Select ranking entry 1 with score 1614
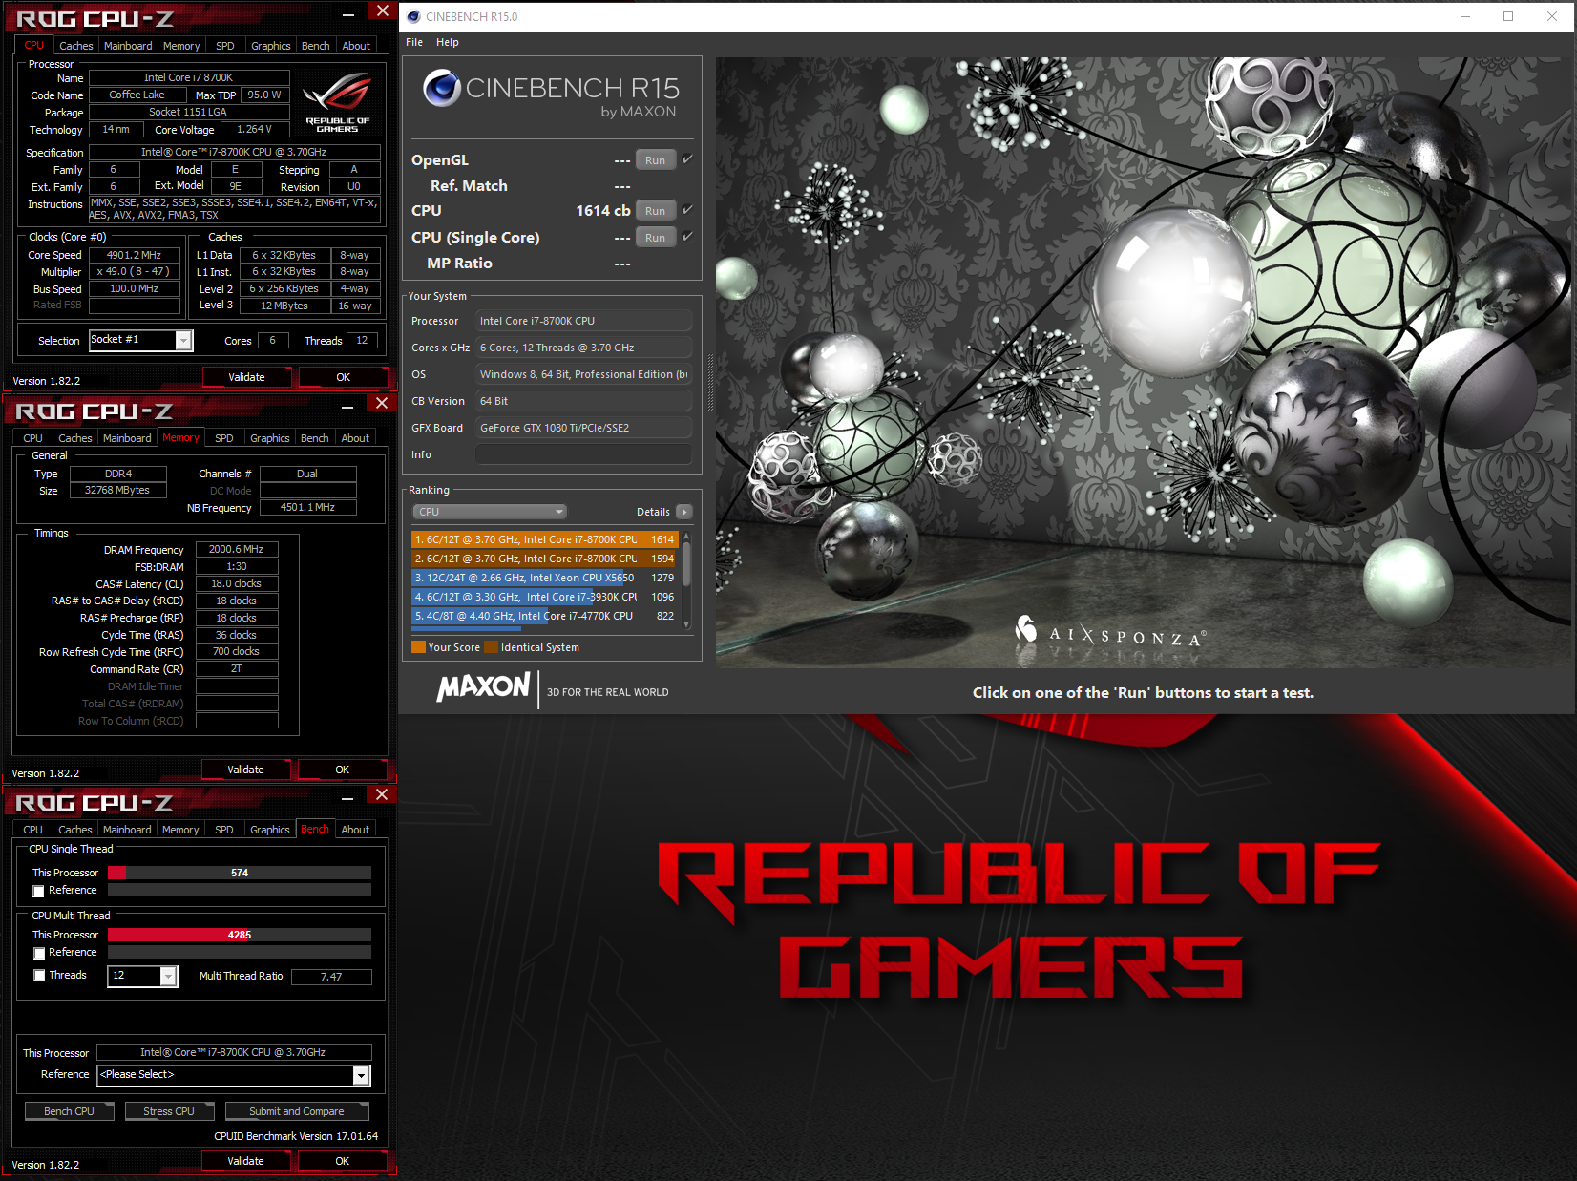Viewport: 1577px width, 1181px height. point(544,539)
